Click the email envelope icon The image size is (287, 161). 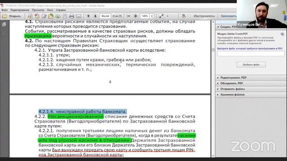(79, 16)
